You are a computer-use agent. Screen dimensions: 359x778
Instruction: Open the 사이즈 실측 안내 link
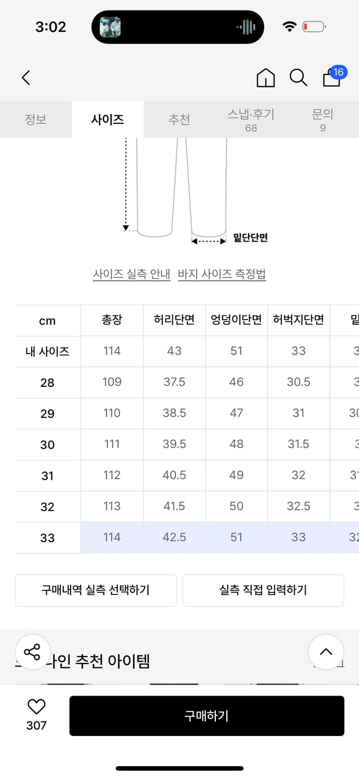[132, 274]
